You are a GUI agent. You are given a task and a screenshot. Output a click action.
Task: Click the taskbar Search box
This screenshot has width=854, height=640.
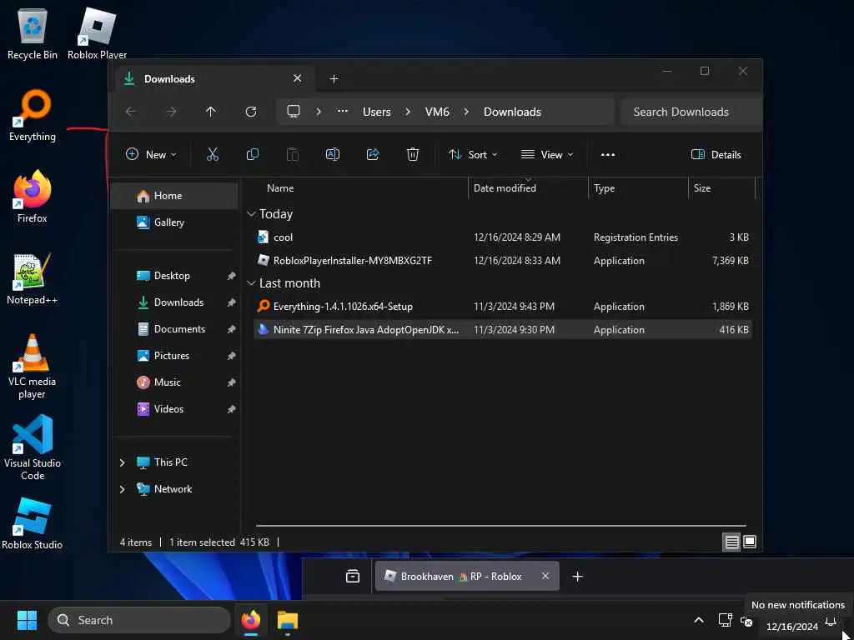(x=139, y=620)
